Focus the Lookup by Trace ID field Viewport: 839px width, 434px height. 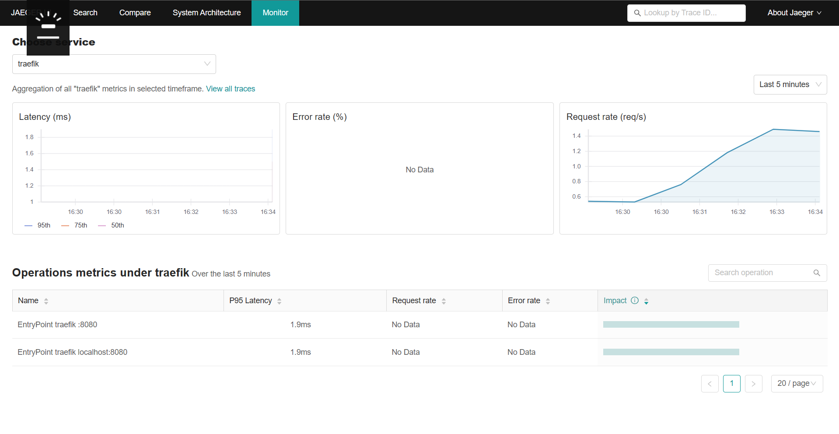(686, 13)
